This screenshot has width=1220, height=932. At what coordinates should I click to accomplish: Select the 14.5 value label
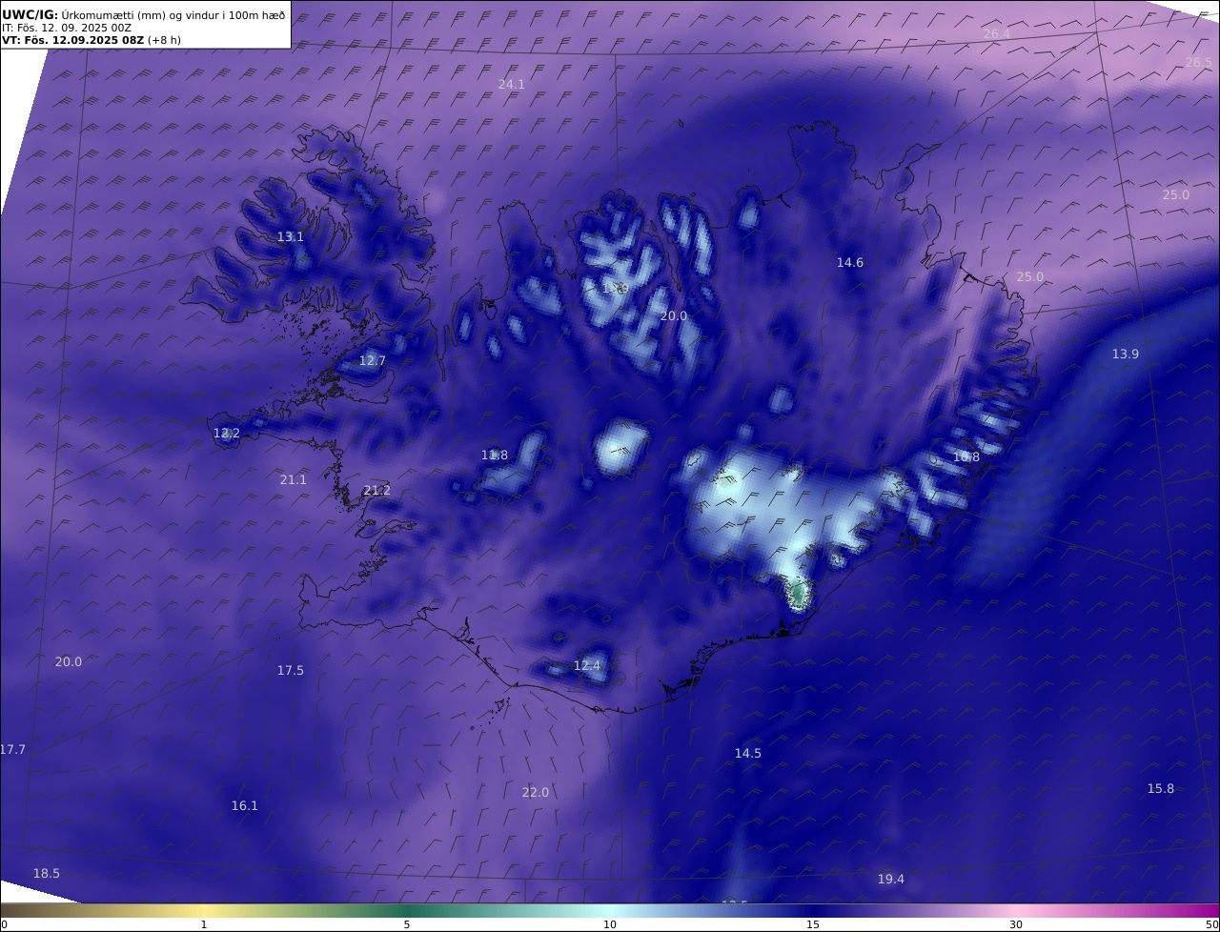[x=748, y=753]
